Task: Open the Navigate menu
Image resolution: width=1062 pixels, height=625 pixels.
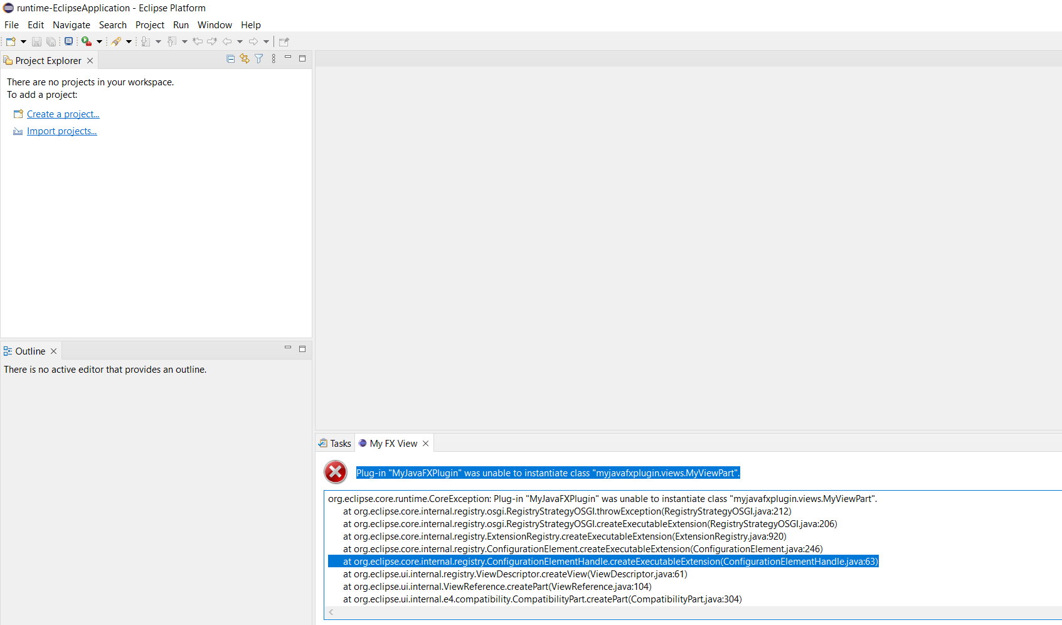Action: 72,25
